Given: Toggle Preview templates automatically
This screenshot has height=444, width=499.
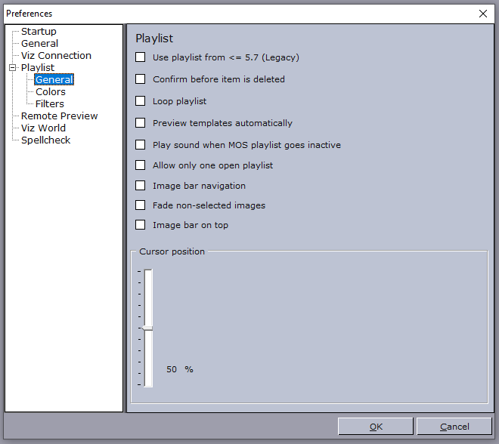Looking at the screenshot, I should tap(141, 123).
